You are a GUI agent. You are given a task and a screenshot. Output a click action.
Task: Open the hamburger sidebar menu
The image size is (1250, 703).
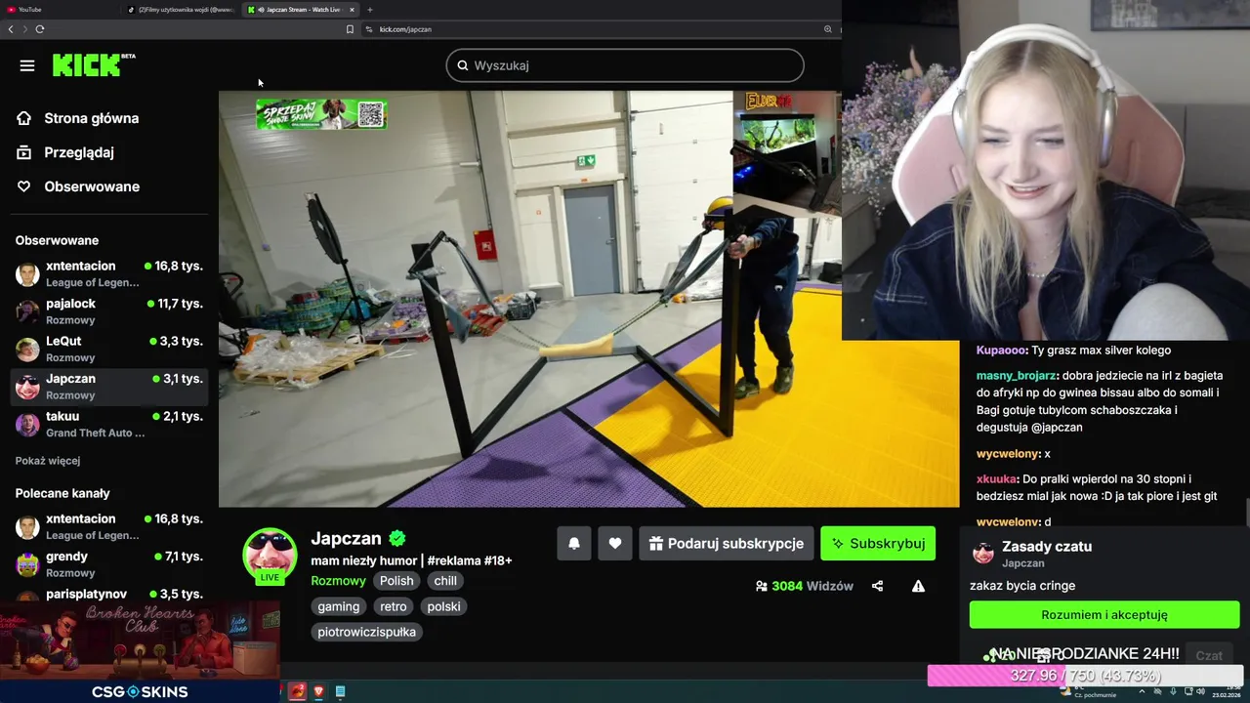click(x=27, y=65)
